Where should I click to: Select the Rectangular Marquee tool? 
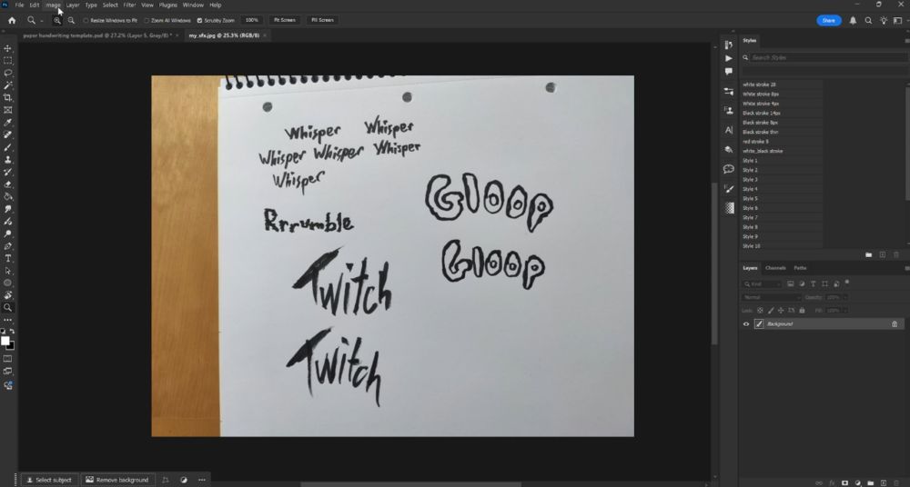click(x=8, y=61)
